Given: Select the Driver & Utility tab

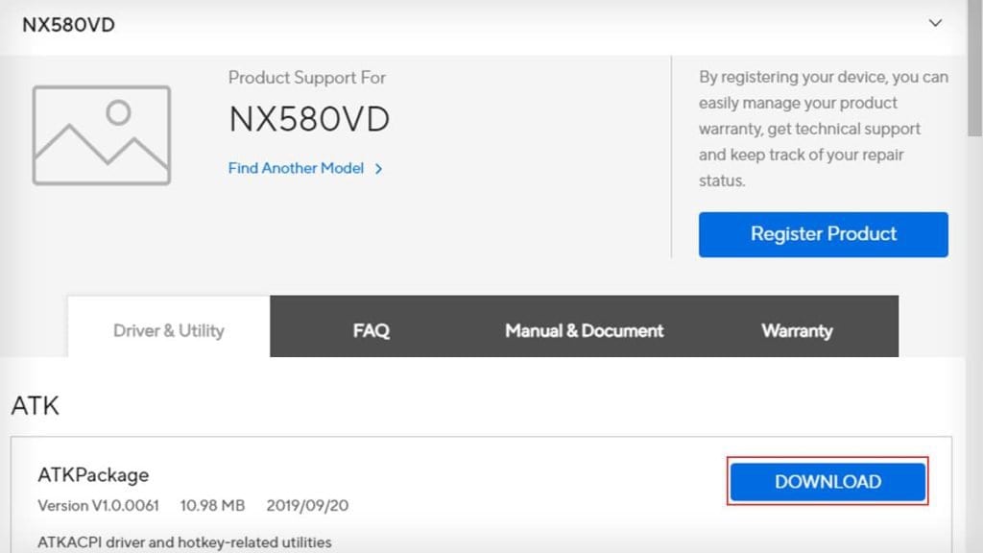Looking at the screenshot, I should tap(169, 330).
